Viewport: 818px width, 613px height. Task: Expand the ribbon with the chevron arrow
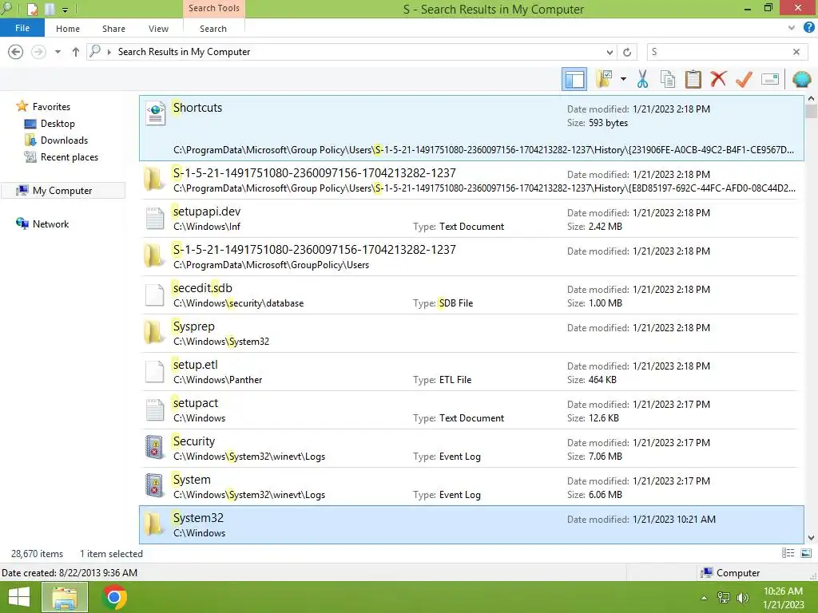pos(792,28)
